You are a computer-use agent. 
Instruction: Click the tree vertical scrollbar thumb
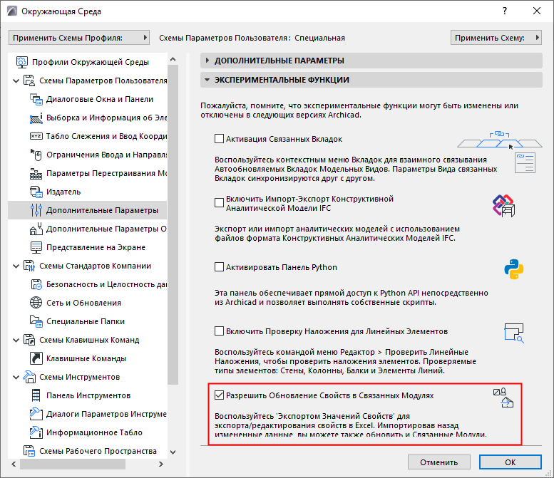coord(173,225)
